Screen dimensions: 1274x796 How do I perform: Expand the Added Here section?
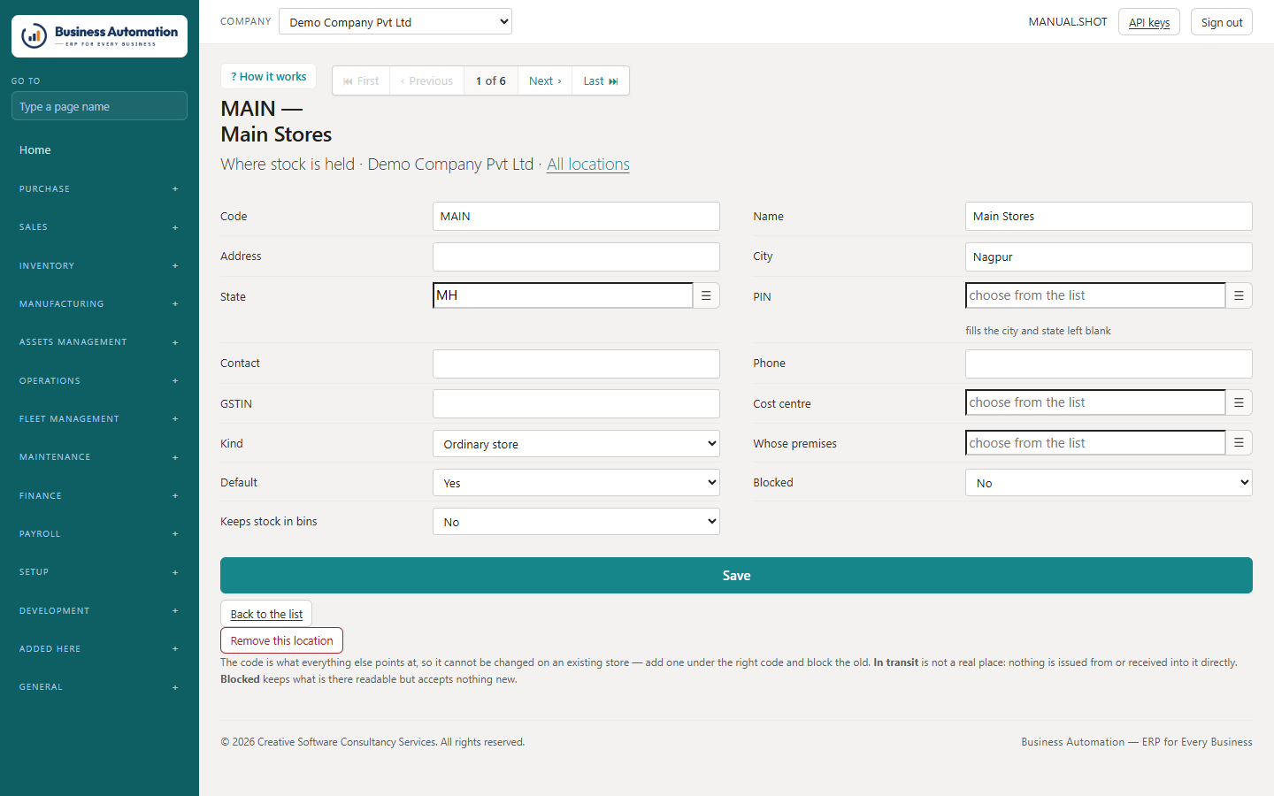click(x=99, y=649)
